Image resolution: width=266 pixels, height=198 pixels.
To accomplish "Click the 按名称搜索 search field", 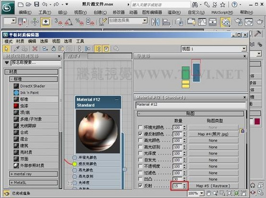I will [x=36, y=63].
